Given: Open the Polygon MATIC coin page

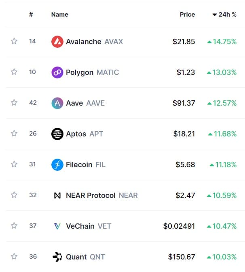Looking at the screenshot, I should 92,72.
